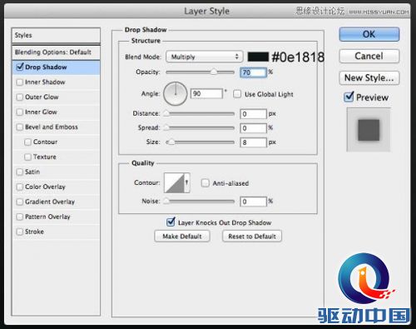This screenshot has width=416, height=329.
Task: Enable the Stroke checkbox
Action: point(20,232)
